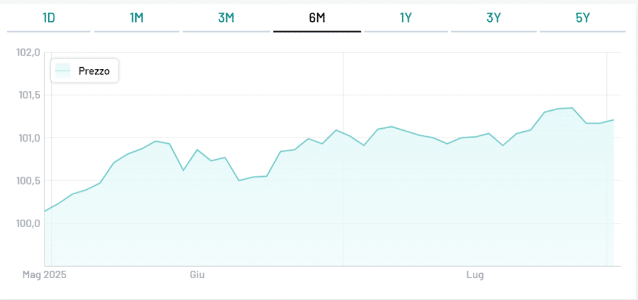Open the 5Y time range
The image size is (638, 300).
point(583,18)
